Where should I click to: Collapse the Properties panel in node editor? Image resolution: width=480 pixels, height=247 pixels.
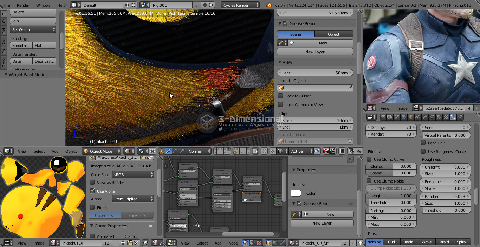[x=294, y=170]
